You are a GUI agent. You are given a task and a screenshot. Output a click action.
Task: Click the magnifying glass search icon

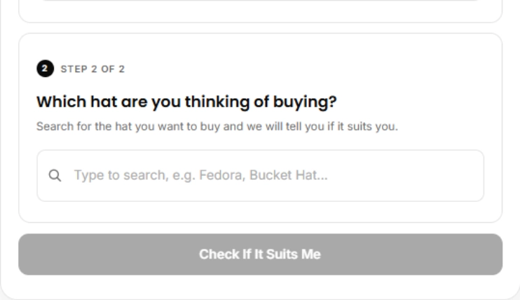(x=56, y=175)
